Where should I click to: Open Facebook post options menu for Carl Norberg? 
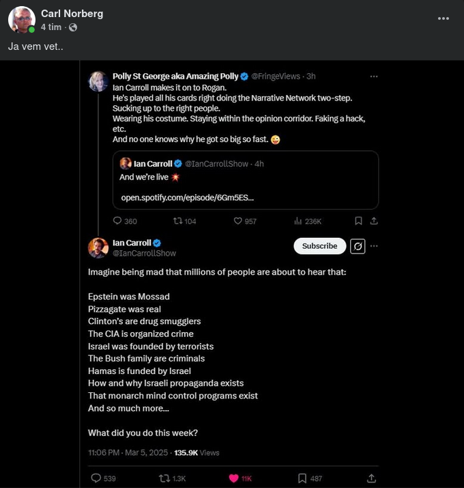pyautogui.click(x=444, y=20)
